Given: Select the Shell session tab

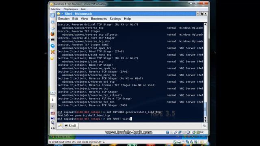Looking at the screenshot, I should tap(70, 126).
